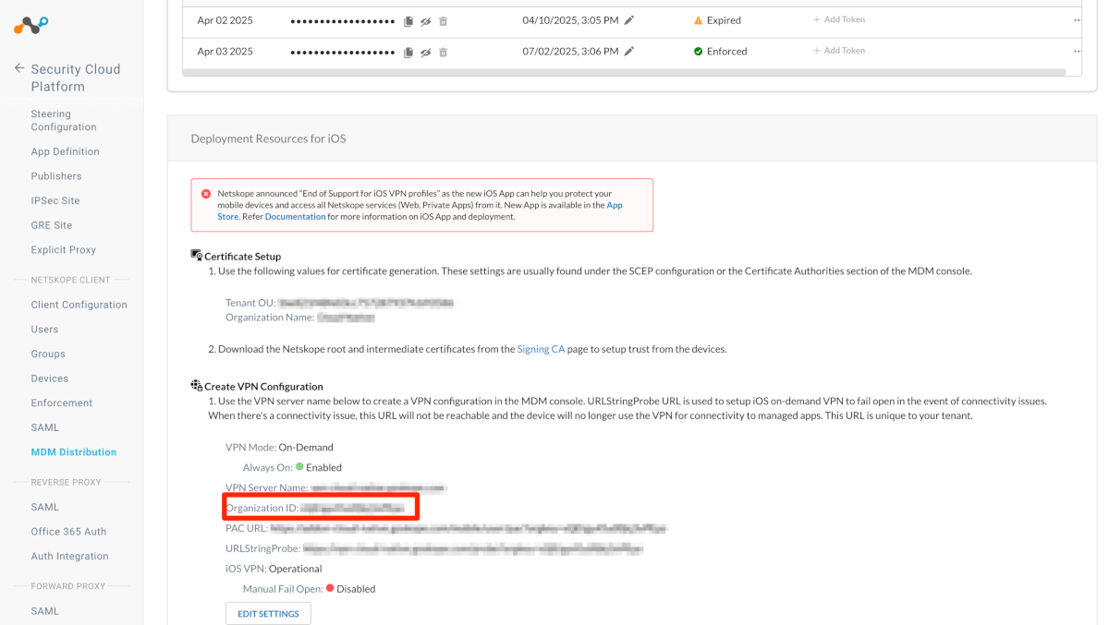The width and height of the screenshot is (1109, 625).
Task: Click the EDIT SETTINGS button
Action: coord(268,614)
